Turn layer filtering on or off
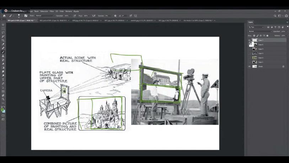This screenshot has height=163, width=289. tap(288, 27)
